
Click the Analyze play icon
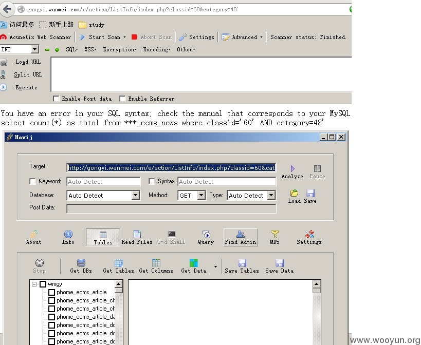[292, 168]
